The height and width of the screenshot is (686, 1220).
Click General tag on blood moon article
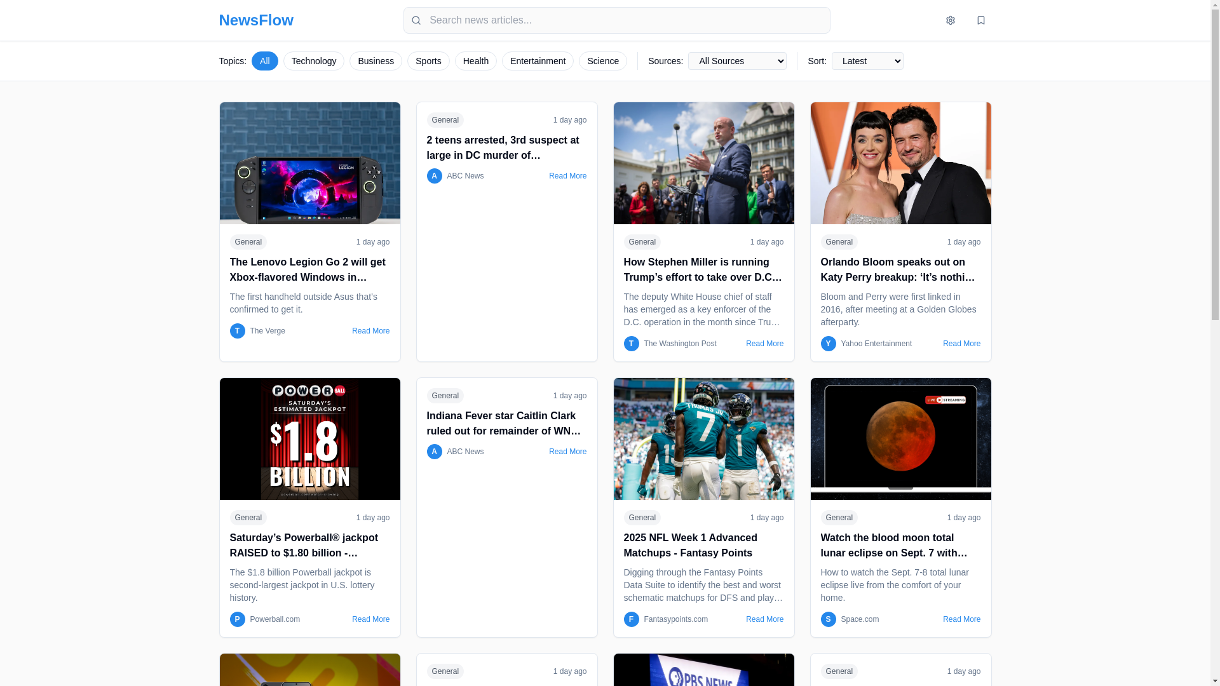click(x=839, y=518)
